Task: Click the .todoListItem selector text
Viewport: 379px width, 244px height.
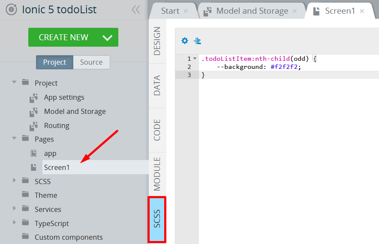Action: pyautogui.click(x=226, y=59)
